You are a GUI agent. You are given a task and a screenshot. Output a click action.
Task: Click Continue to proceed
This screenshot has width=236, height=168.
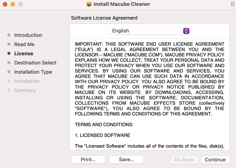click(x=215, y=160)
